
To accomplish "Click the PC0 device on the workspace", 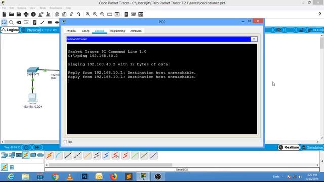I will click(x=32, y=98).
